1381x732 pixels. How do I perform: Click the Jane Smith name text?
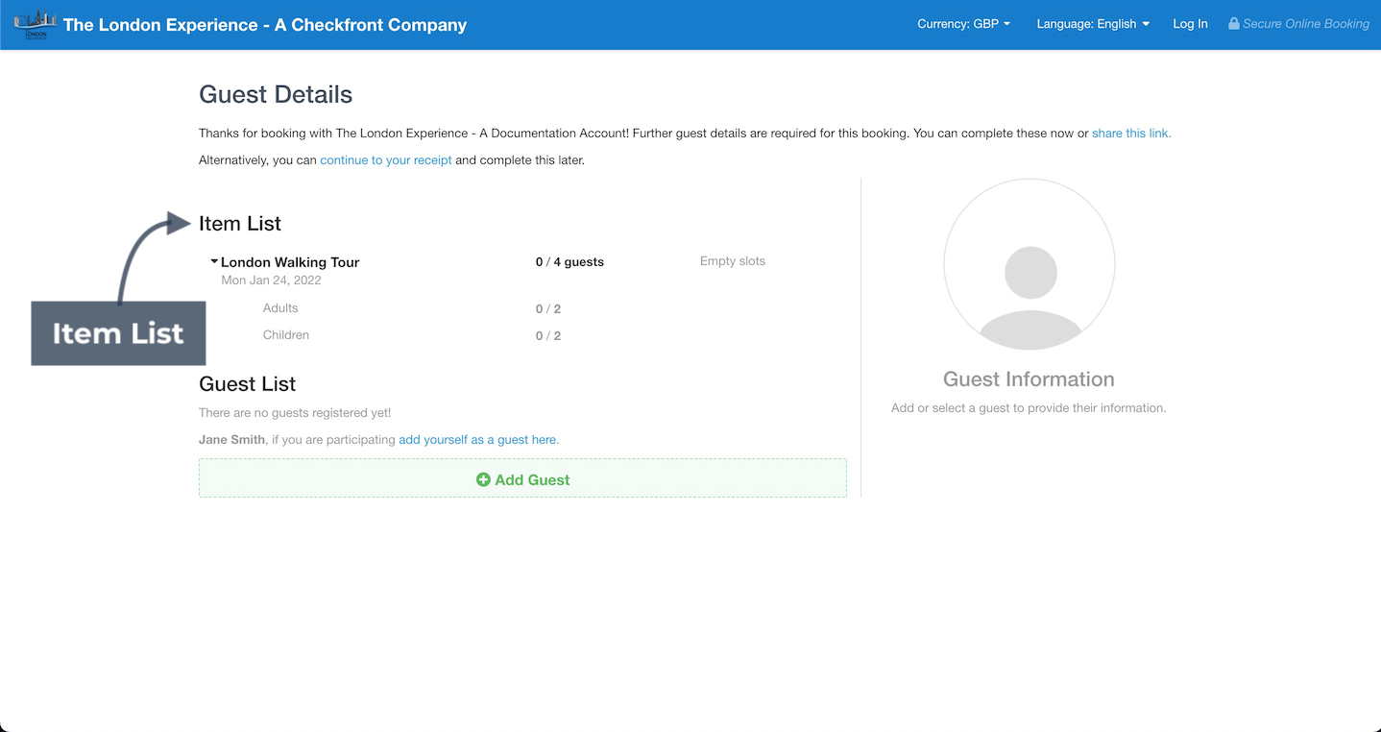coord(231,439)
